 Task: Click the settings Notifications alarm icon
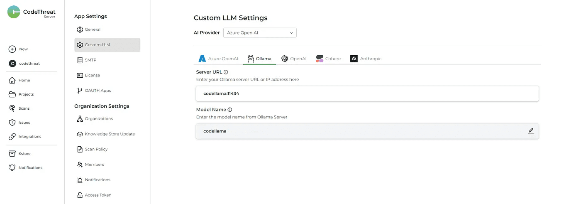pyautogui.click(x=80, y=180)
